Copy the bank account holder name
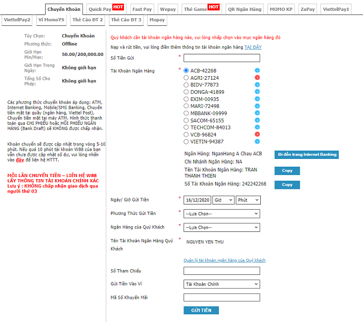Image resolution: width=363 pixels, height=322 pixels. (x=287, y=171)
